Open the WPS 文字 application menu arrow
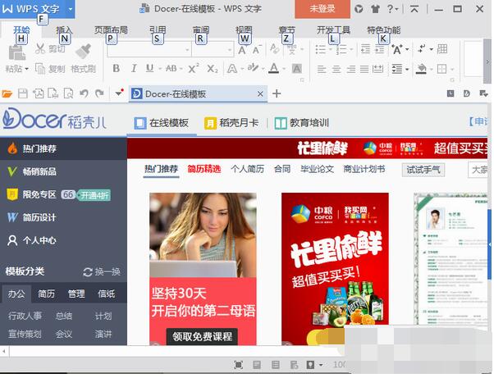The image size is (494, 378). (x=71, y=9)
